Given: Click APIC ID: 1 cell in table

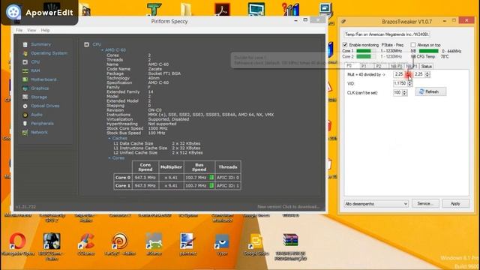Looking at the screenshot, I should tap(228, 185).
